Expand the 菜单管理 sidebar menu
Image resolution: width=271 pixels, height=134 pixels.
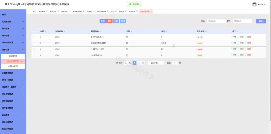pyautogui.click(x=13, y=28)
